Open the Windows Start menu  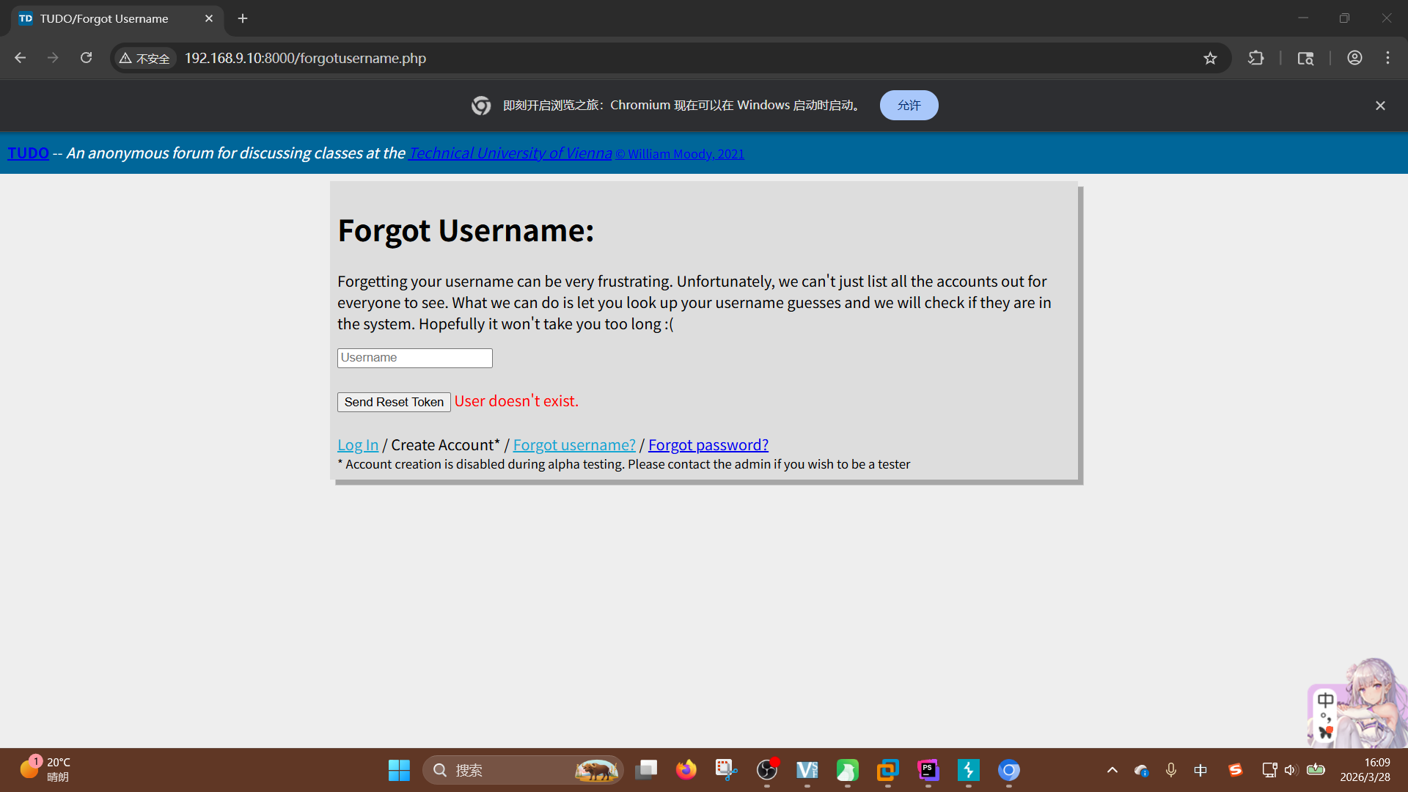[x=399, y=770]
